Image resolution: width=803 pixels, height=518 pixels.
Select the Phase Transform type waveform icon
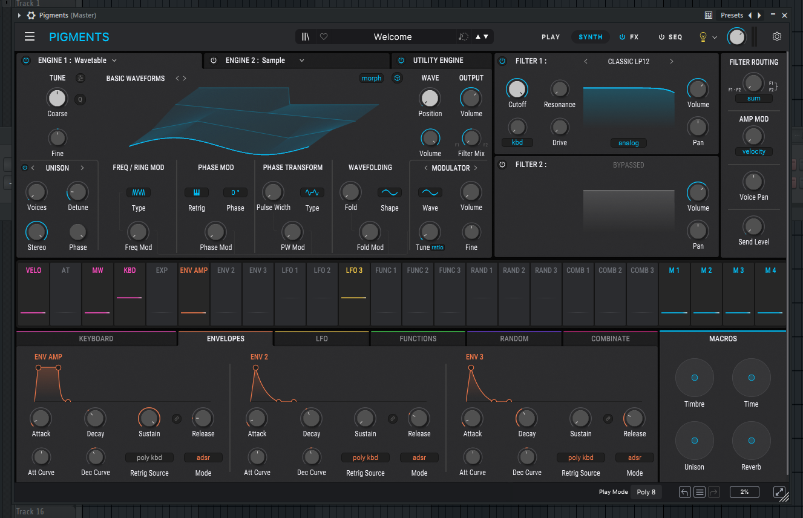point(312,192)
